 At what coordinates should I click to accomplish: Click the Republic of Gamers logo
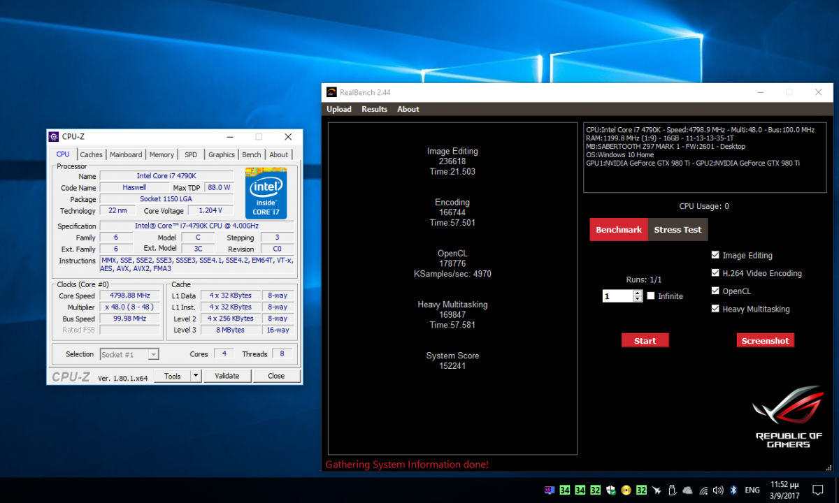[x=788, y=416]
